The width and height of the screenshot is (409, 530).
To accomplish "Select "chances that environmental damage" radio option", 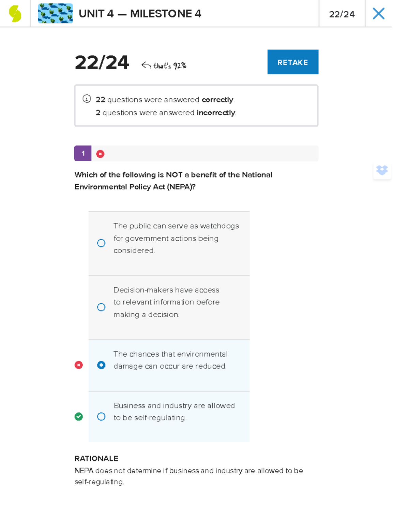I will click(101, 365).
